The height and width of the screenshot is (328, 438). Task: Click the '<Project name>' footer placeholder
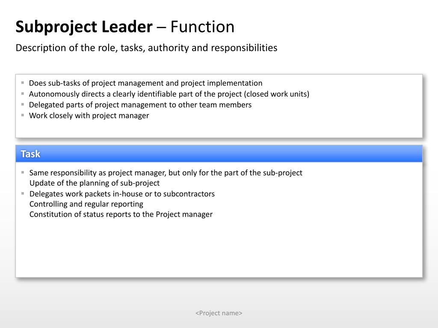click(x=219, y=313)
